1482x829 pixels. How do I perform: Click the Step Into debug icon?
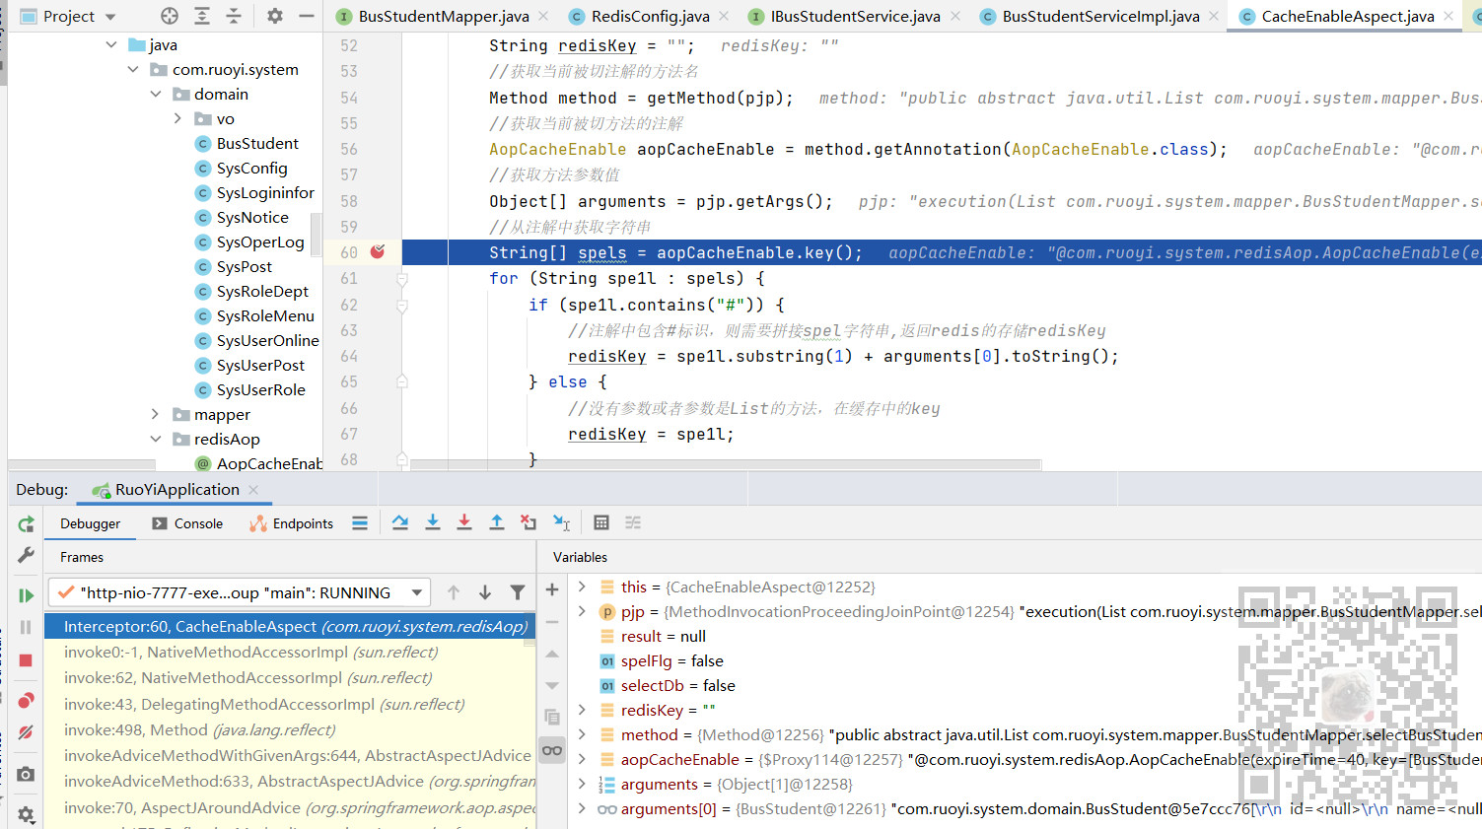(432, 522)
